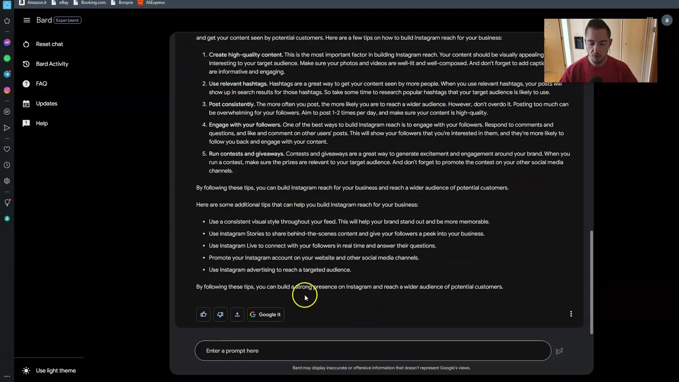Click the export/download icon
This screenshot has height=382, width=679.
[237, 314]
